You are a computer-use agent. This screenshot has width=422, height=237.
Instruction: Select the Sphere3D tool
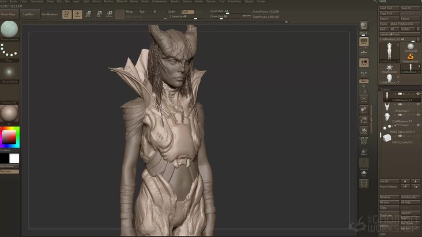point(410,48)
